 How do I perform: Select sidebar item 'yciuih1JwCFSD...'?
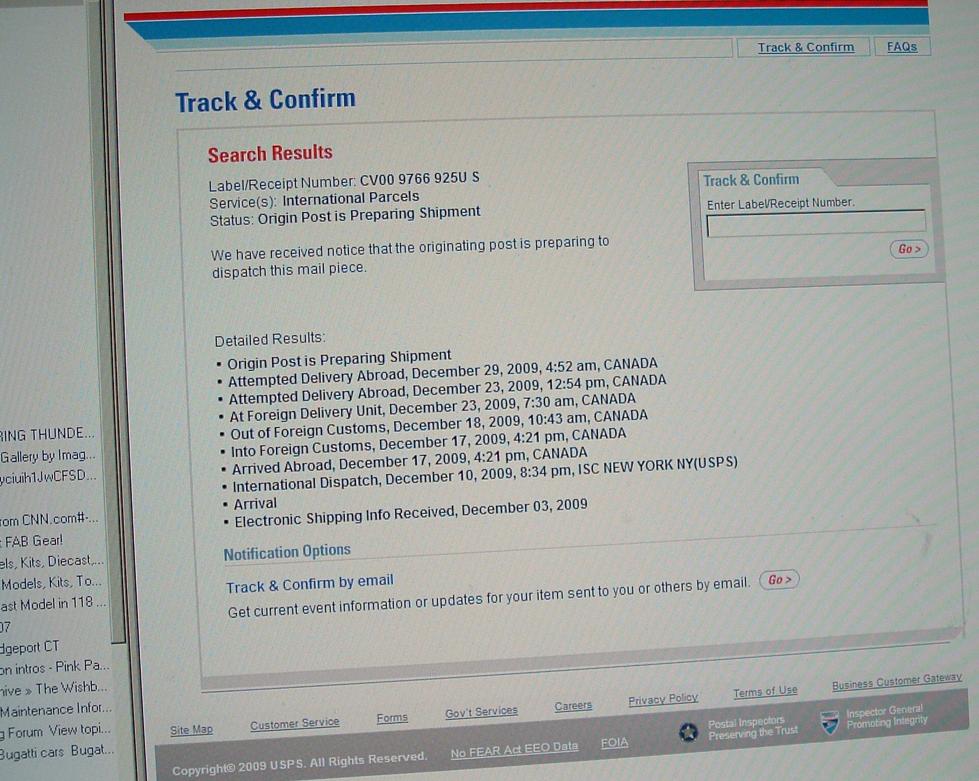pyautogui.click(x=48, y=476)
